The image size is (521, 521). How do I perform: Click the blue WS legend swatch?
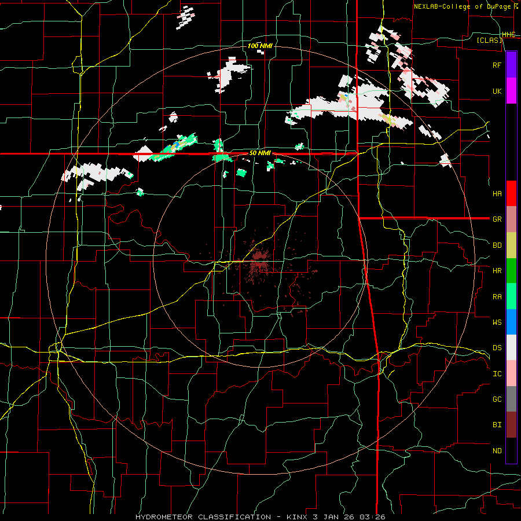(511, 322)
